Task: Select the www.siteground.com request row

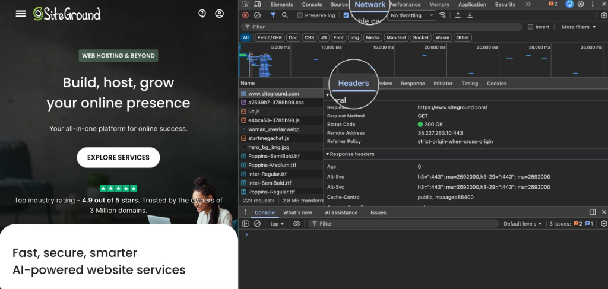Action: (x=281, y=94)
